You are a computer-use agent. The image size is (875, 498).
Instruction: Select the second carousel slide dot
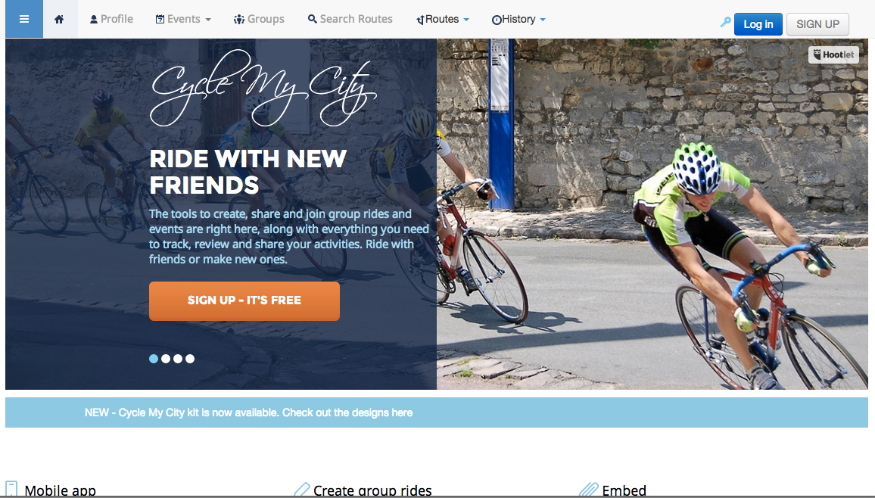click(x=166, y=359)
